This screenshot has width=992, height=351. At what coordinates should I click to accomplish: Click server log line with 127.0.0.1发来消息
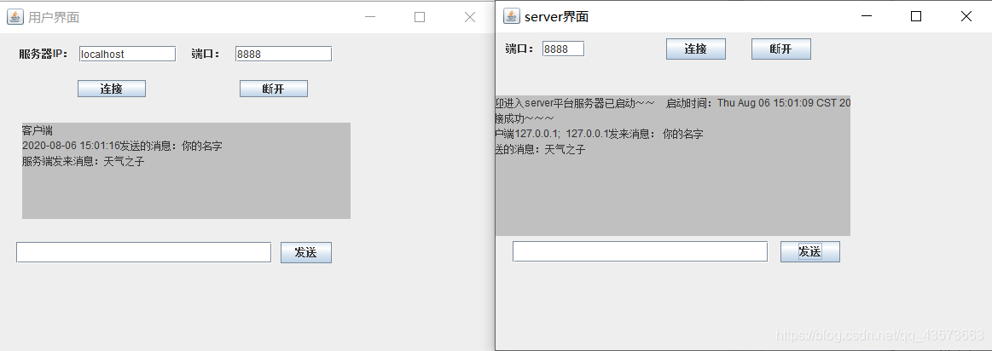tap(599, 134)
